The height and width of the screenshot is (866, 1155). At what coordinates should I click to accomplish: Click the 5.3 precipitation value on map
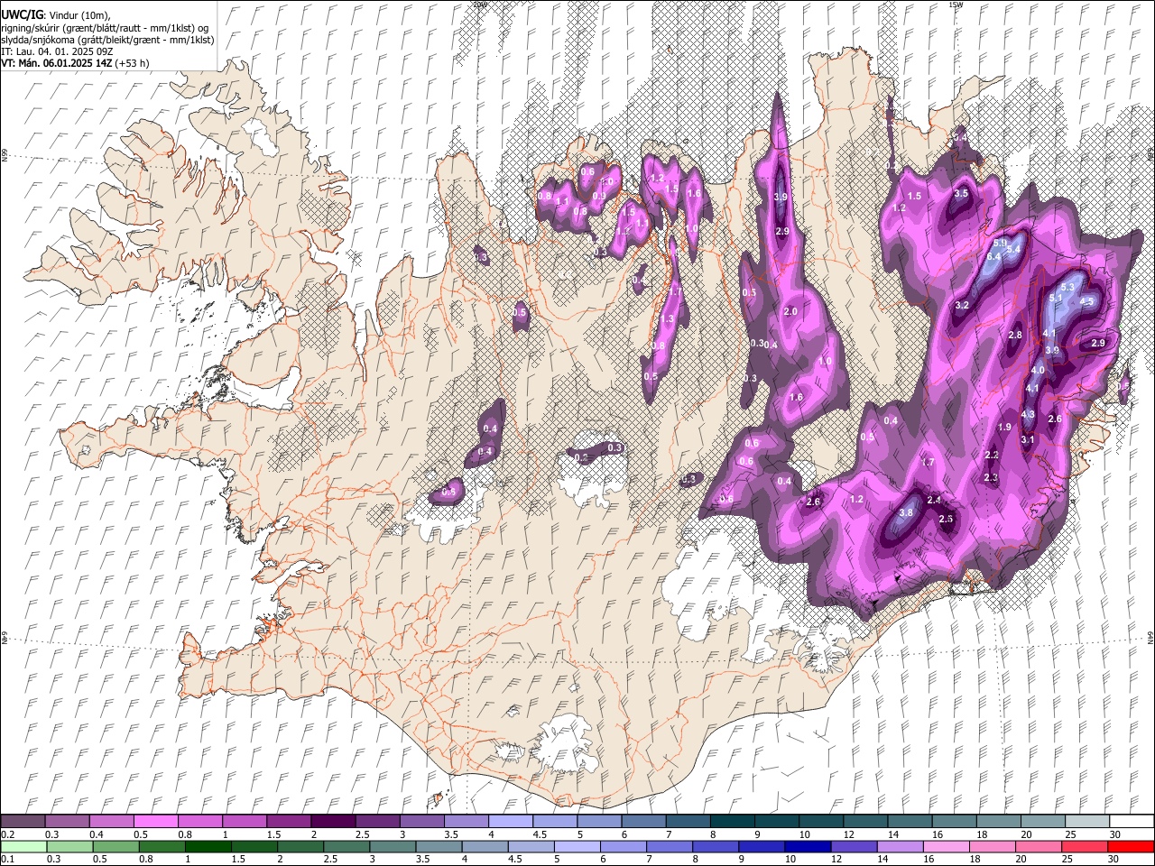click(1067, 287)
